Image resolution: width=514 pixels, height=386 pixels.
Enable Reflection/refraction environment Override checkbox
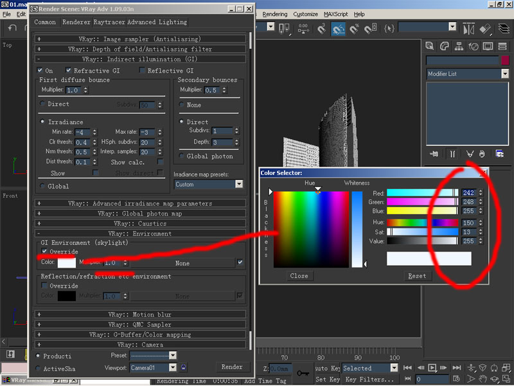44,286
